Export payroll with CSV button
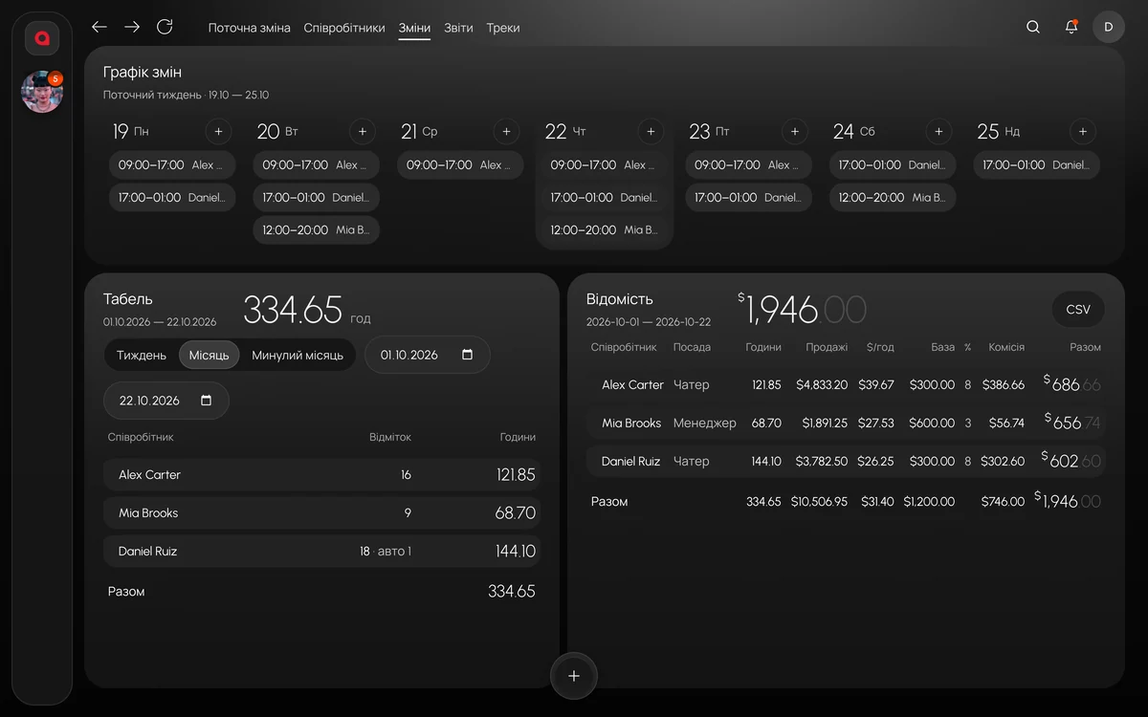 click(x=1078, y=310)
